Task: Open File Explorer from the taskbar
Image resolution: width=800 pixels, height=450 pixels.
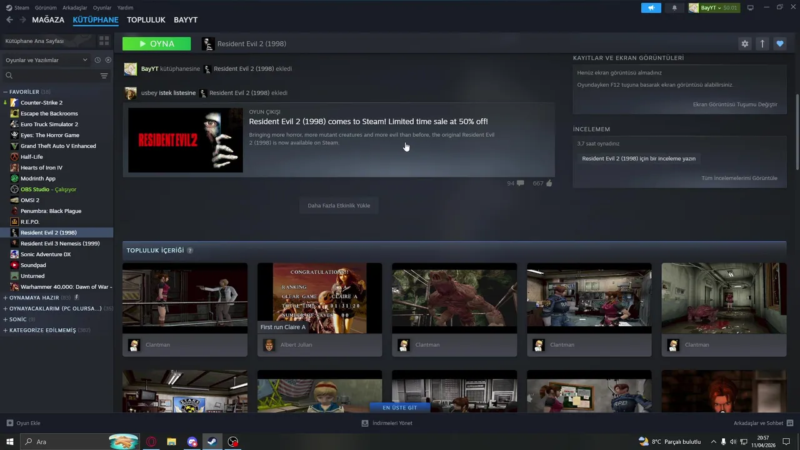Action: click(171, 442)
